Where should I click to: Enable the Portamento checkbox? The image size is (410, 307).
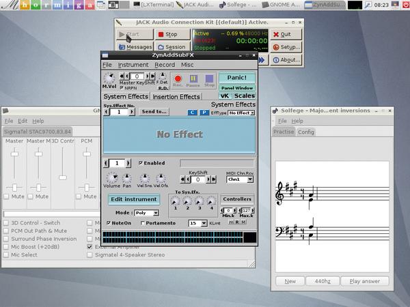143,223
